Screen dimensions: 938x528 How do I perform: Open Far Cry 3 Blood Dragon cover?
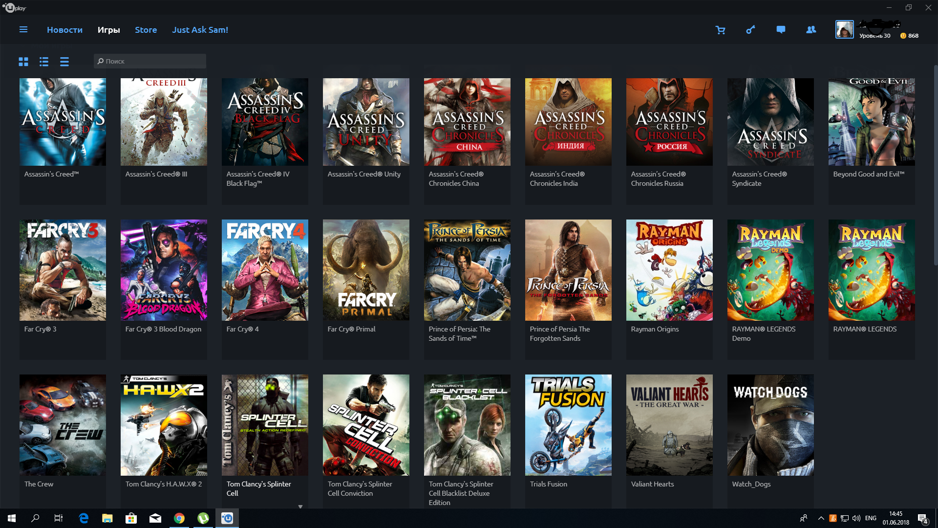pyautogui.click(x=164, y=270)
